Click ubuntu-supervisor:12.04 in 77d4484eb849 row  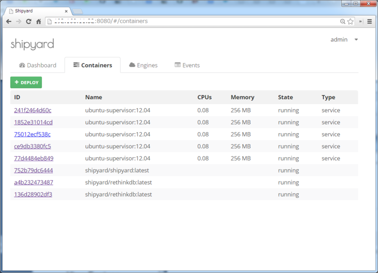[118, 159]
